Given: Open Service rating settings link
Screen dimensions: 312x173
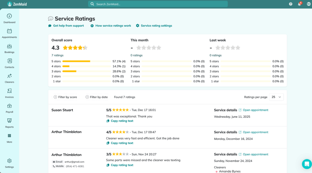Looking at the screenshot, I should coord(156,25).
